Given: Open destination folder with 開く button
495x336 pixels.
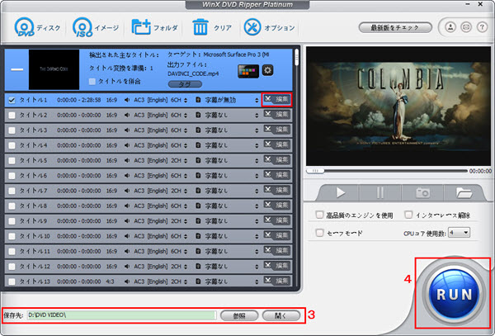Looking at the screenshot, I should click(281, 315).
